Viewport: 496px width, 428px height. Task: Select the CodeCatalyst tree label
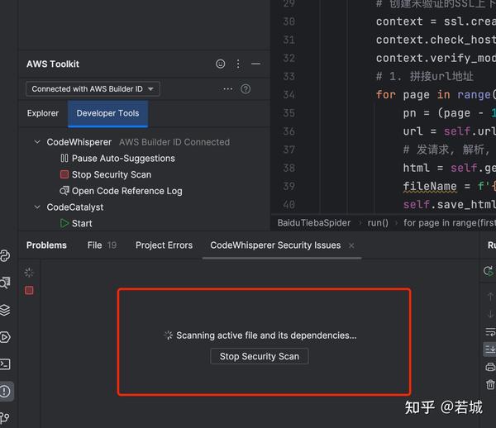coord(75,207)
